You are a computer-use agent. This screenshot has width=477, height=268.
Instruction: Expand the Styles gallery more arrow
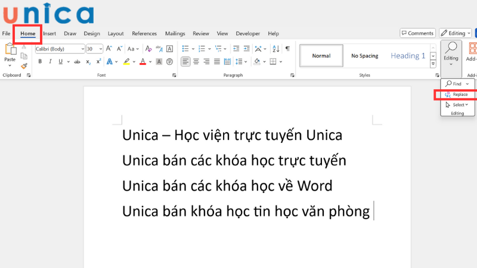pos(433,64)
